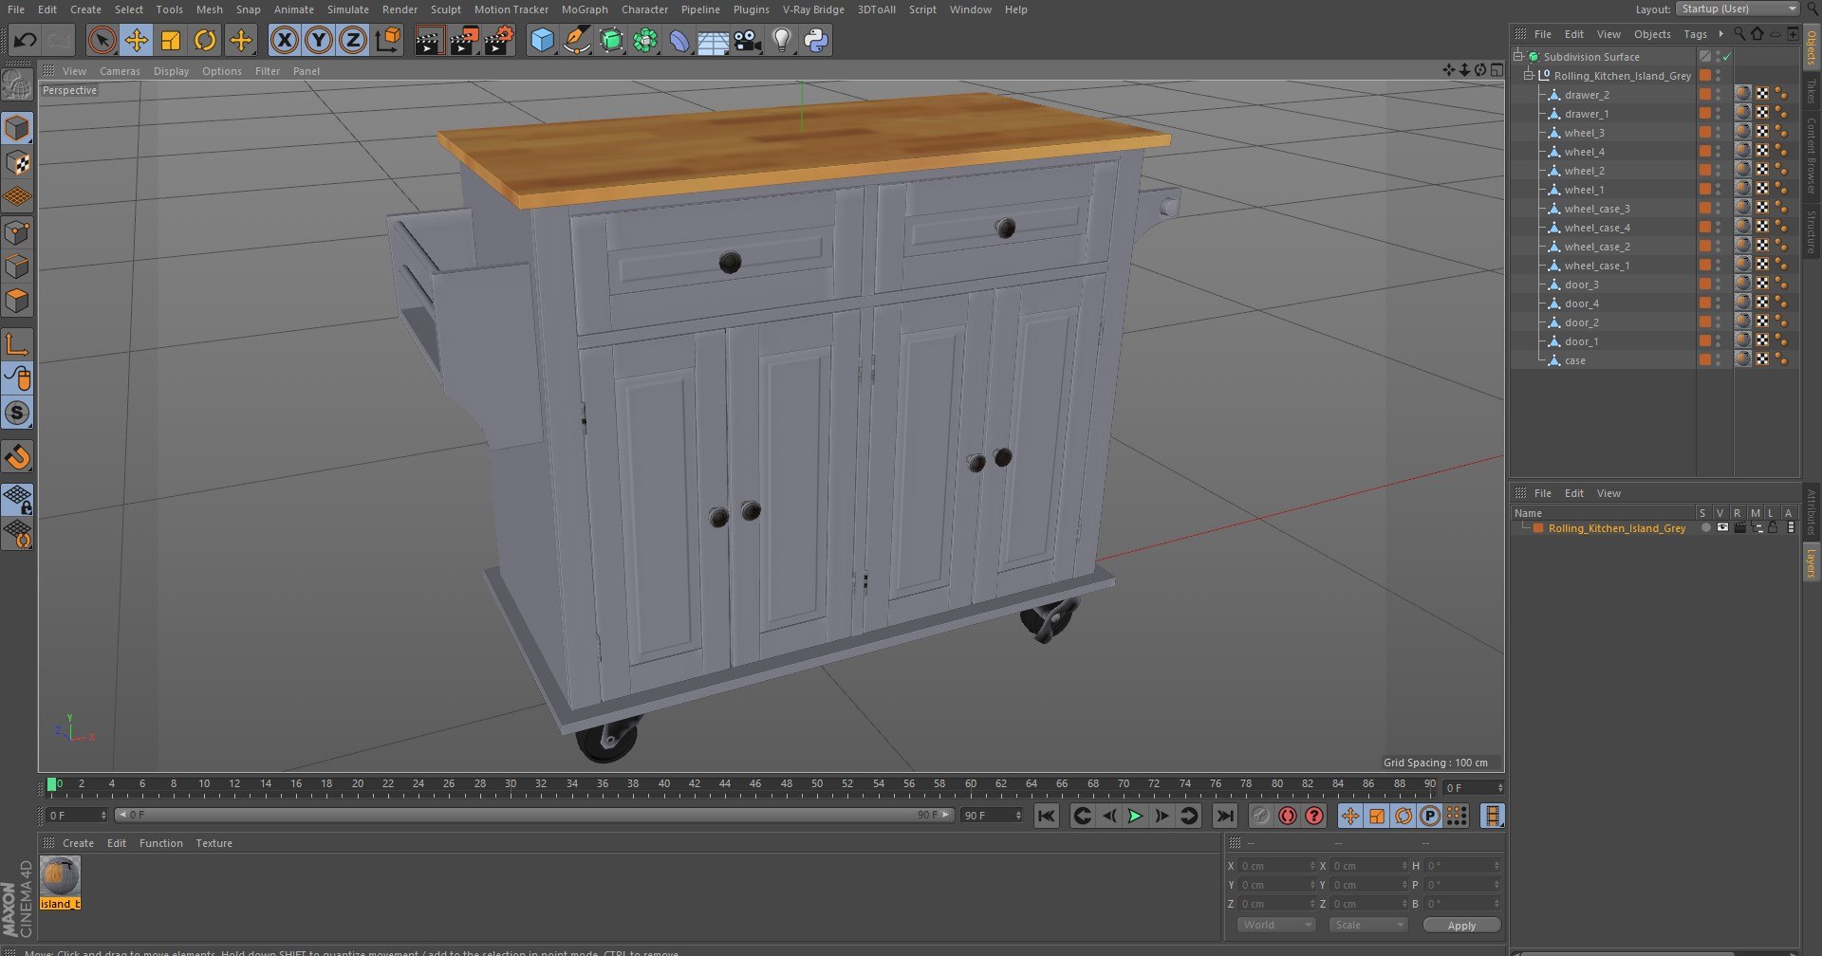The height and width of the screenshot is (956, 1822).
Task: Toggle viewport visibility for Rolling_Kitchen_Island_Grey layer
Action: [x=1722, y=528]
